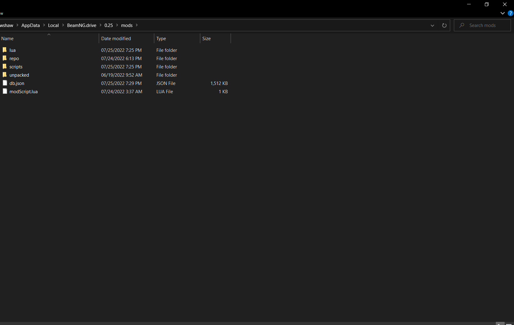
Task: Expand breadcrumb chevron after wshaw
Action: pos(17,25)
